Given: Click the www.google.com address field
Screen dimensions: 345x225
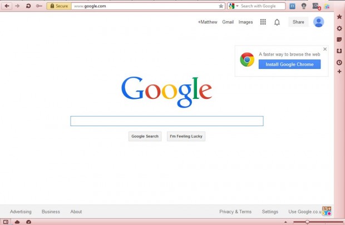Looking at the screenshot, I should [144, 6].
